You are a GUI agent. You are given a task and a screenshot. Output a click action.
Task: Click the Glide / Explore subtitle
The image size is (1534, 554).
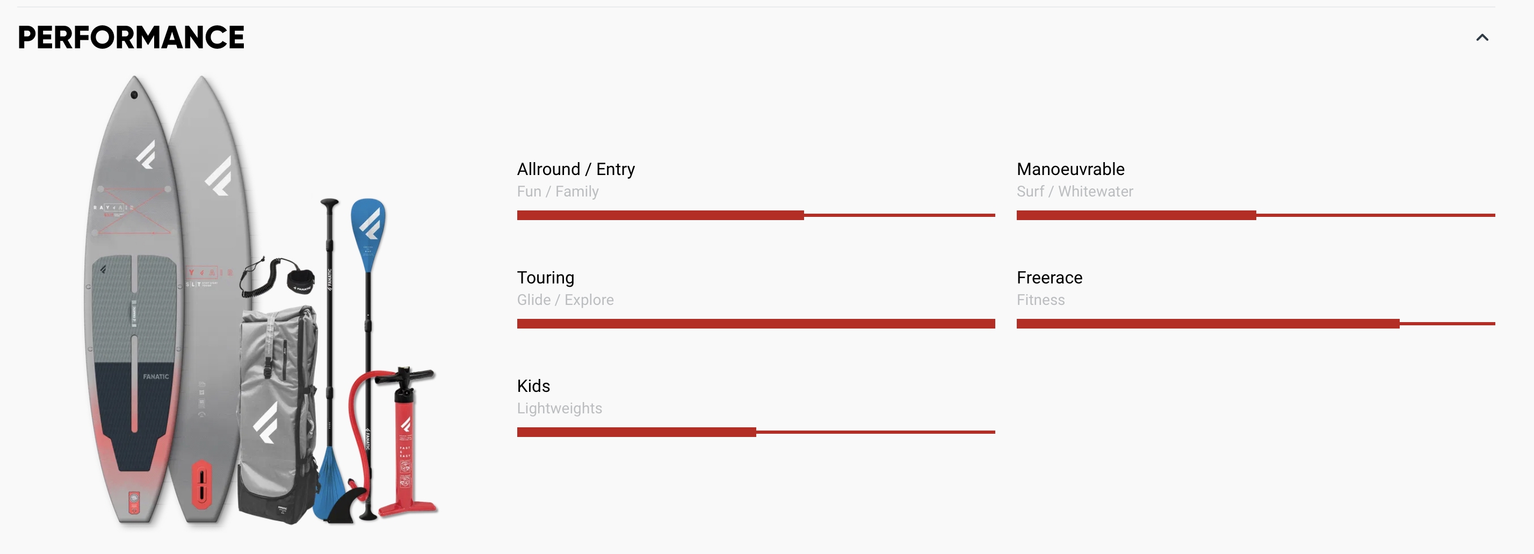click(x=565, y=300)
